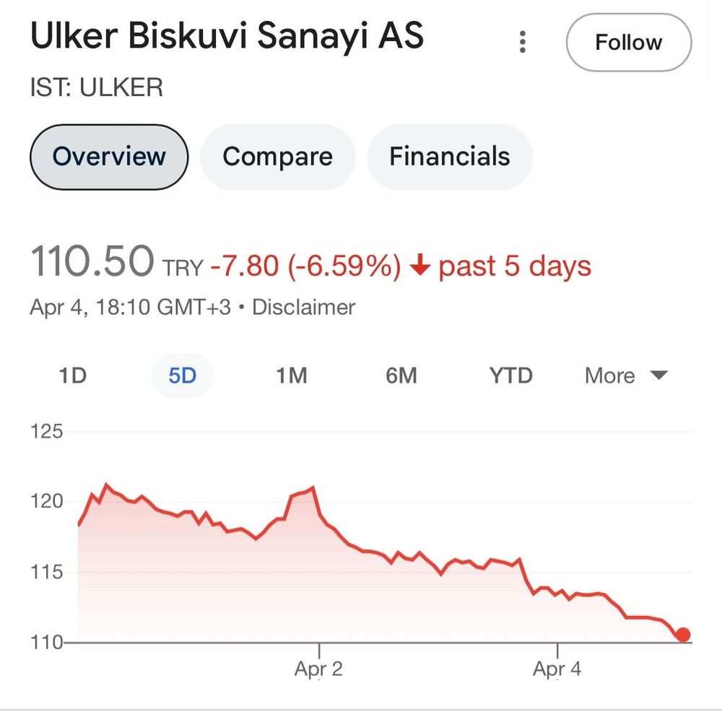The height and width of the screenshot is (720, 722).
Task: Select the 5D chart range
Action: 183,376
